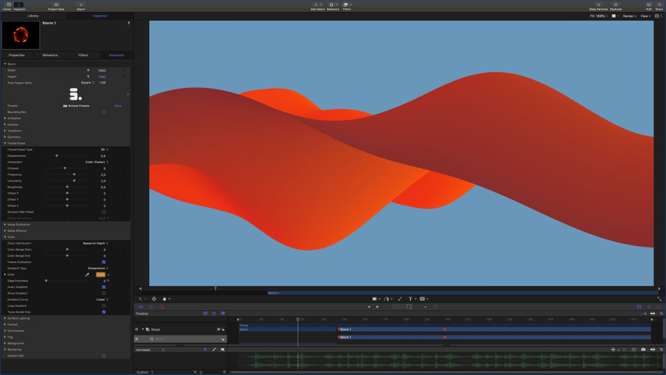Play the project
The image size is (666, 375).
(378, 307)
